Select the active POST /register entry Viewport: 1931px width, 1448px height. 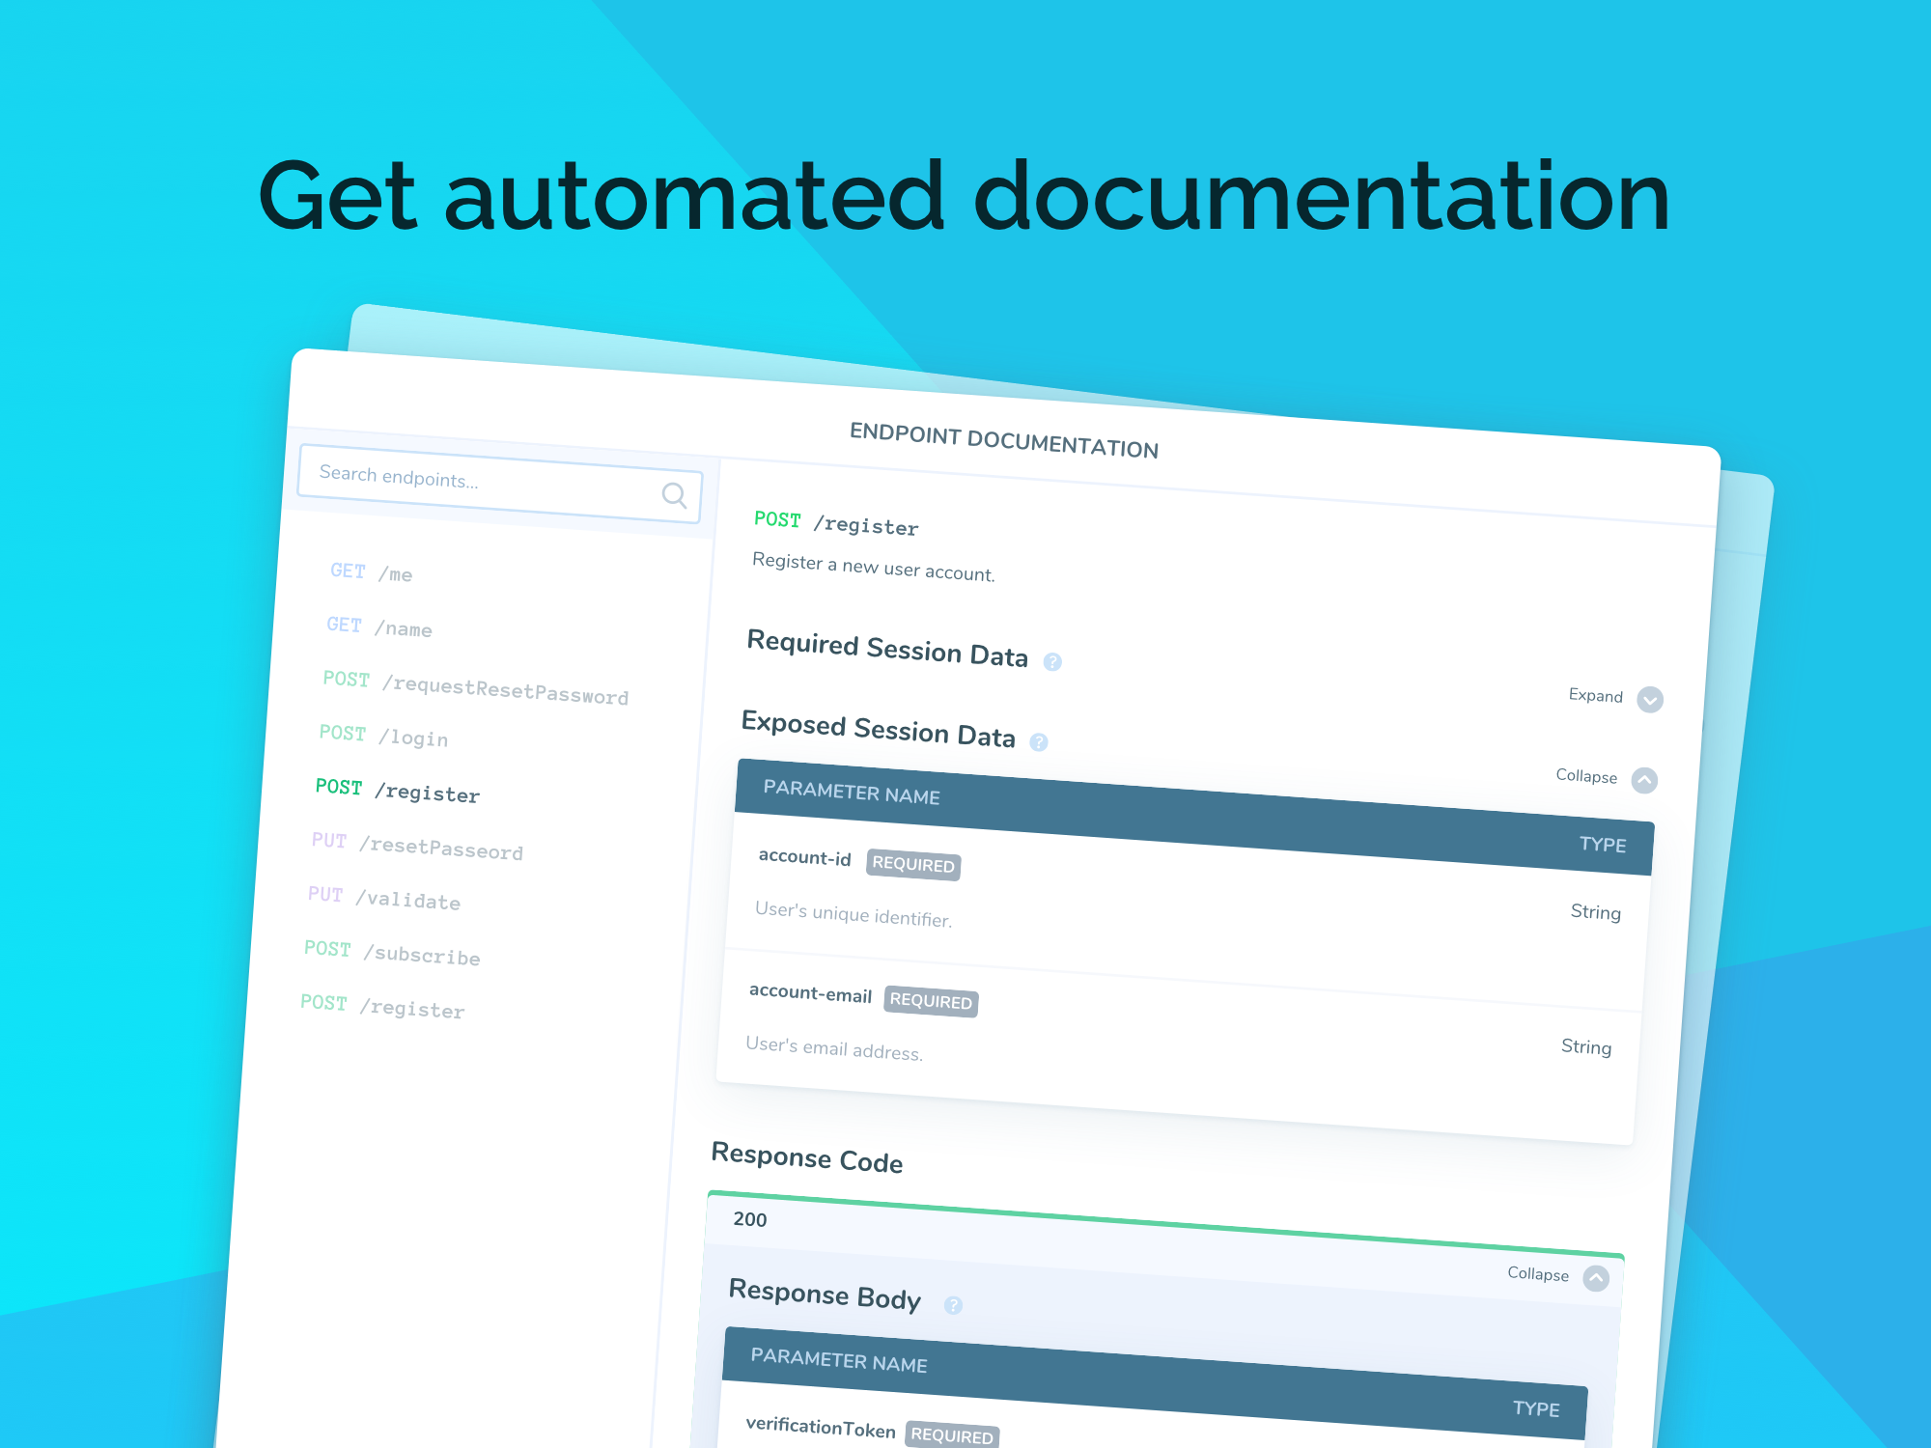(x=398, y=791)
